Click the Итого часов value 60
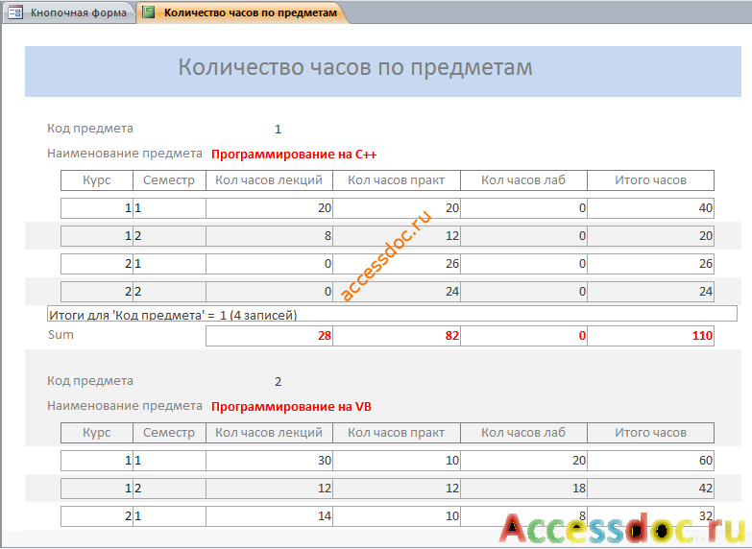This screenshot has height=549, width=752. [x=651, y=461]
